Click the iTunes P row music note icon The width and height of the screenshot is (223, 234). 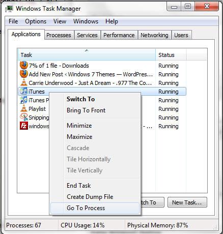pyautogui.click(x=23, y=100)
